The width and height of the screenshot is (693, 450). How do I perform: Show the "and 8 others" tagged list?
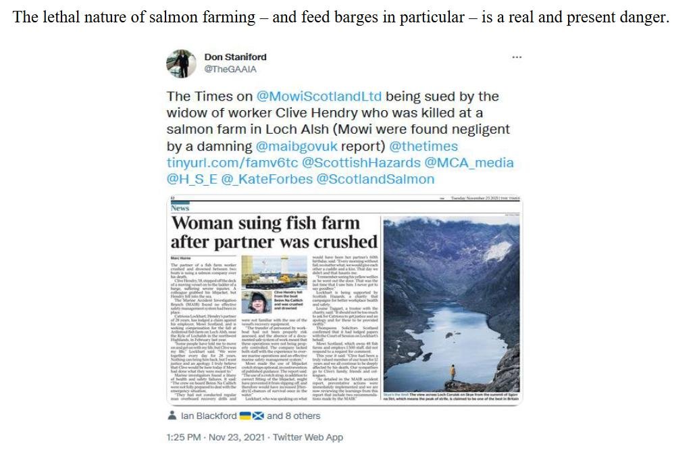click(x=294, y=416)
